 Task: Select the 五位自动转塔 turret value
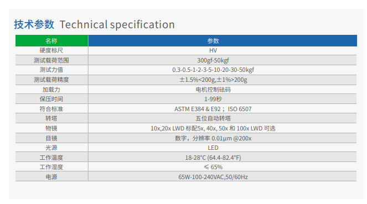[213, 118]
